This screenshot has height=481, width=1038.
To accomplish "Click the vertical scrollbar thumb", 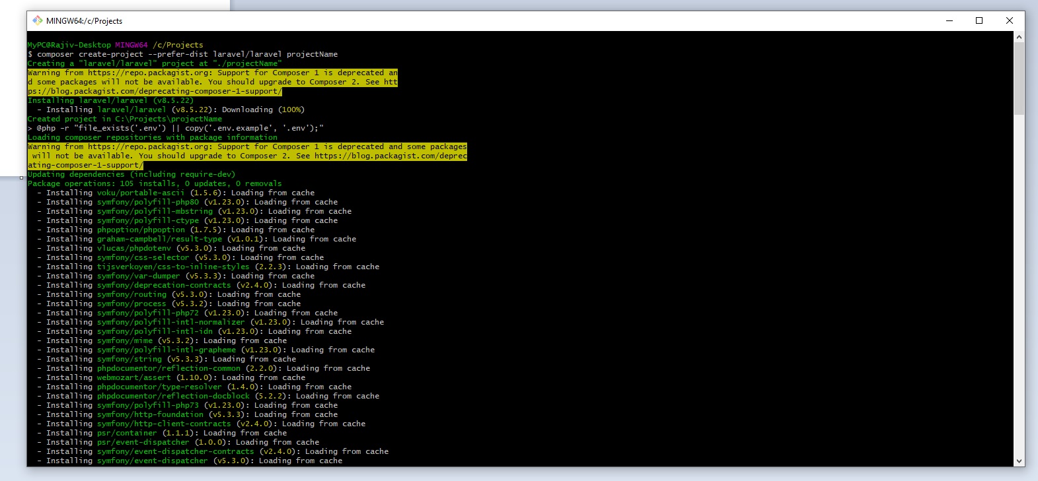I will [1019, 79].
